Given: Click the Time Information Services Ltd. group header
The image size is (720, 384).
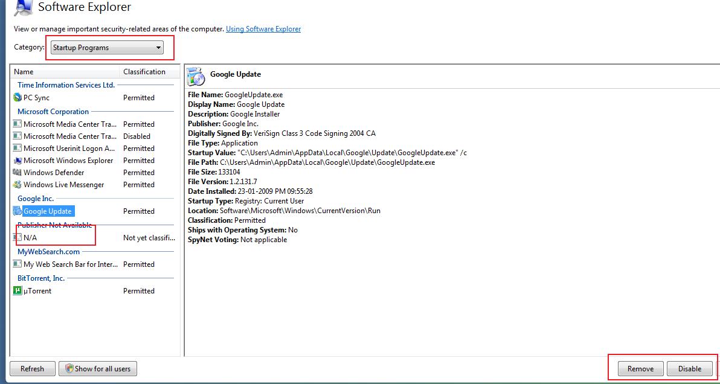Looking at the screenshot, I should pos(66,85).
